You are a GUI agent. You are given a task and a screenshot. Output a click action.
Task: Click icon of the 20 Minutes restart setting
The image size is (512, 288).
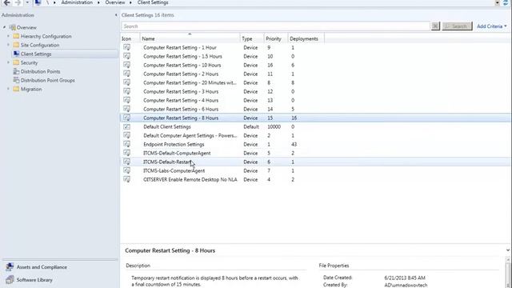click(x=126, y=82)
